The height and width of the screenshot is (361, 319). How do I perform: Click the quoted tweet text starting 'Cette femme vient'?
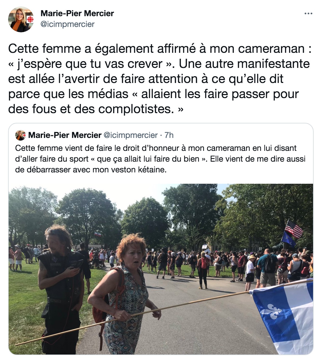160,159
